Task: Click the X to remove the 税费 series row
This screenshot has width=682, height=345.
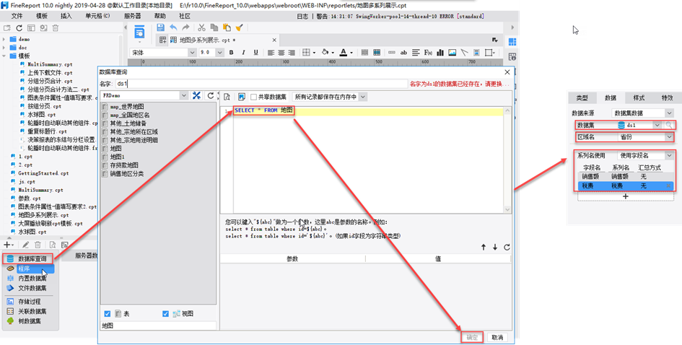Action: click(669, 185)
